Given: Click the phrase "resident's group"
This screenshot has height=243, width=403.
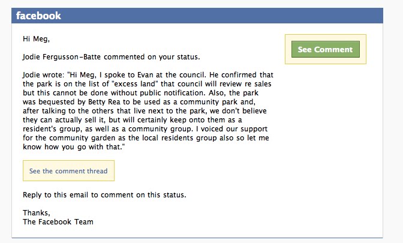Looking at the screenshot, I should (x=52, y=128).
